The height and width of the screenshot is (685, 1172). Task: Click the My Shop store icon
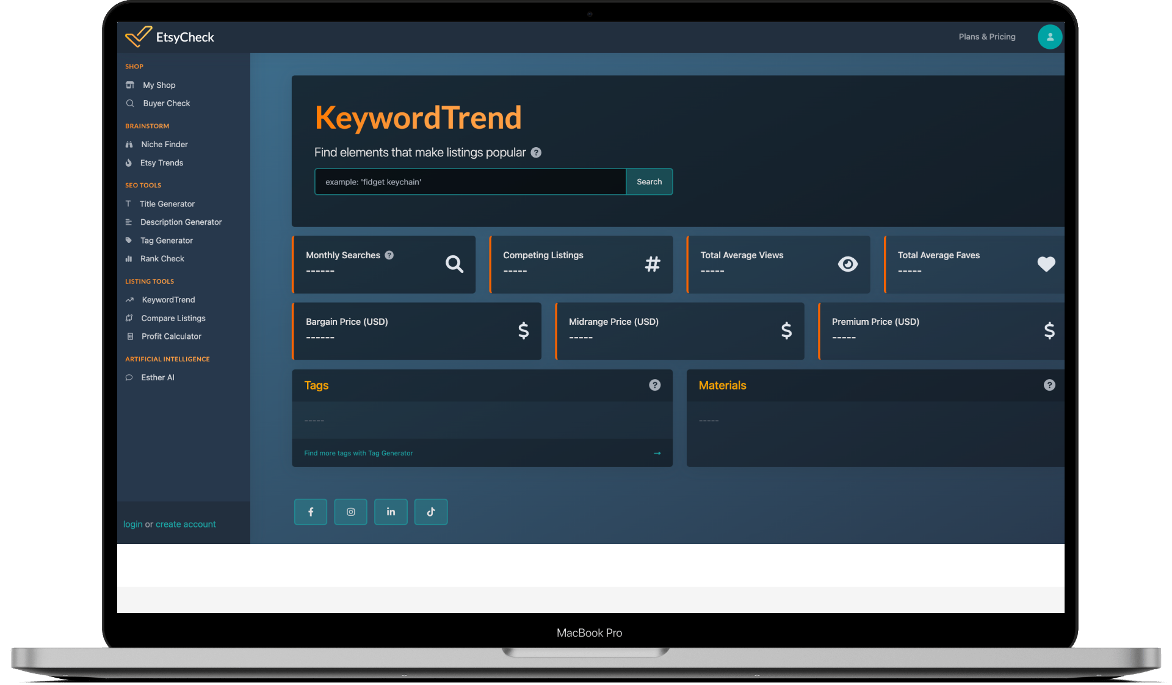129,85
